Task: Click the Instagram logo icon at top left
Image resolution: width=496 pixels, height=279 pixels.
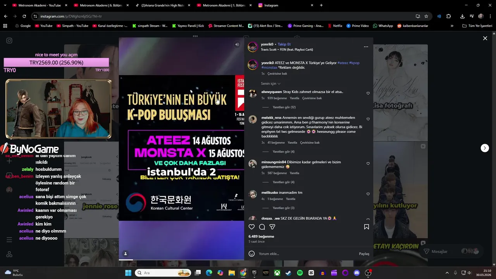Action: coord(9,41)
